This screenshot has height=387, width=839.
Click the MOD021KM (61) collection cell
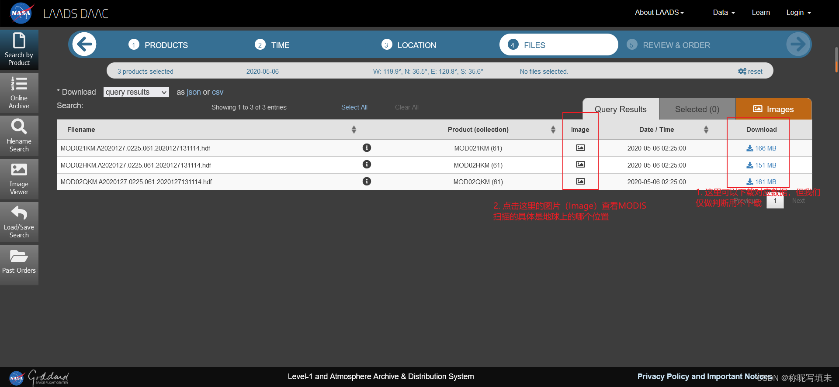tap(478, 148)
